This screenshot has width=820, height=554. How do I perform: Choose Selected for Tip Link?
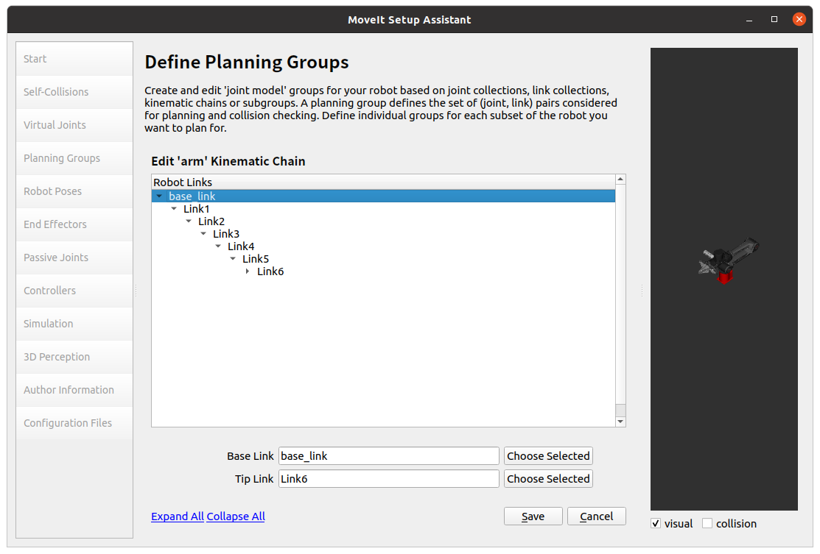(x=548, y=479)
